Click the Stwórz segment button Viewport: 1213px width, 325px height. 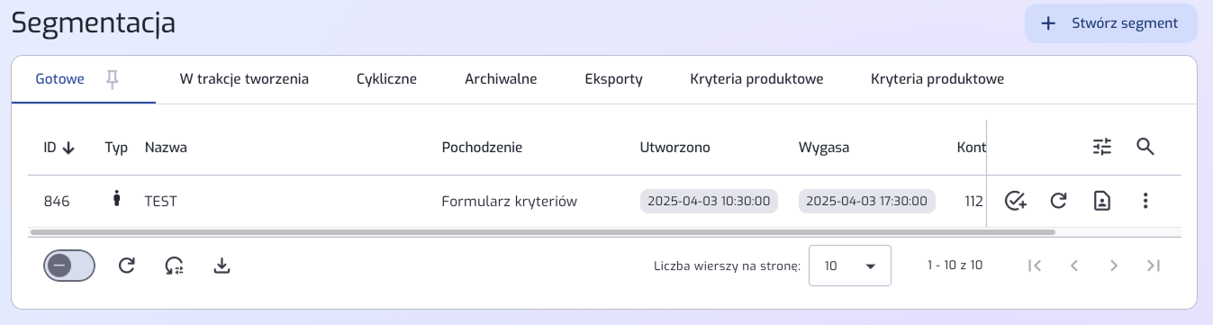coord(1110,23)
